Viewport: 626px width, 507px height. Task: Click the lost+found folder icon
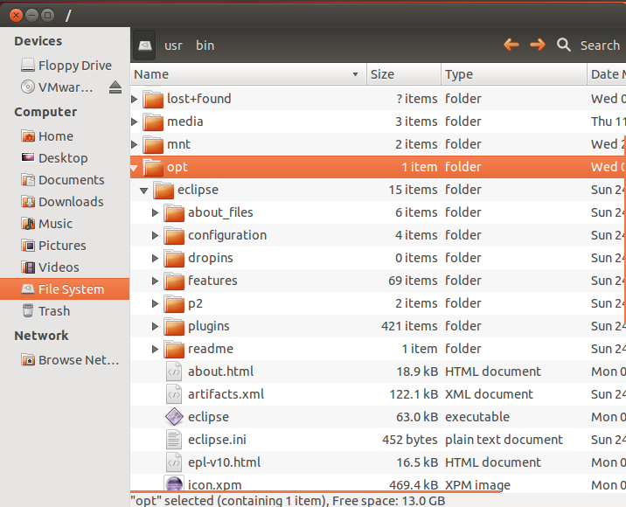point(153,99)
